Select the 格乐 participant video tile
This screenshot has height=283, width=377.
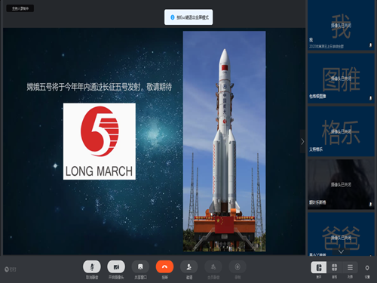(341, 131)
